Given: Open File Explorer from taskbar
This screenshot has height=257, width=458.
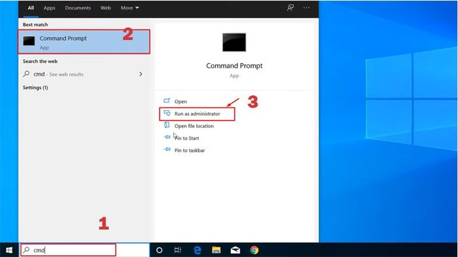Looking at the screenshot, I should pos(216,250).
